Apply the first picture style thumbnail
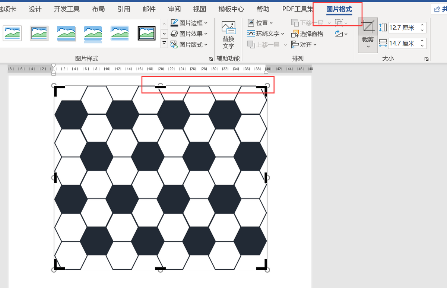The width and height of the screenshot is (447, 288). tap(12, 33)
